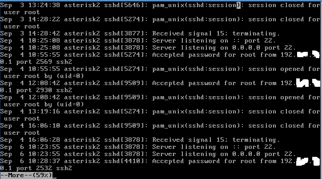Click the highlighted cursor block in the first line
Screen dimensions: 322x179
coord(239,5)
